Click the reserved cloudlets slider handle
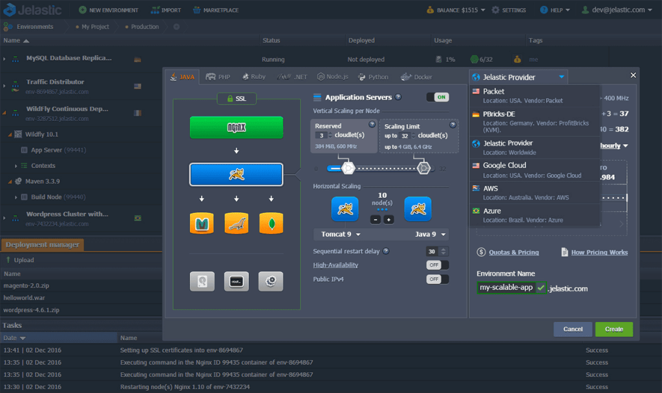 pyautogui.click(x=348, y=169)
